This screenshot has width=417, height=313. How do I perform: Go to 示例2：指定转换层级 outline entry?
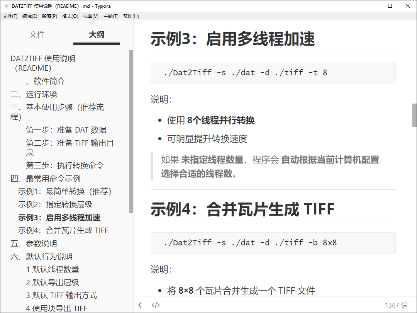(x=55, y=204)
